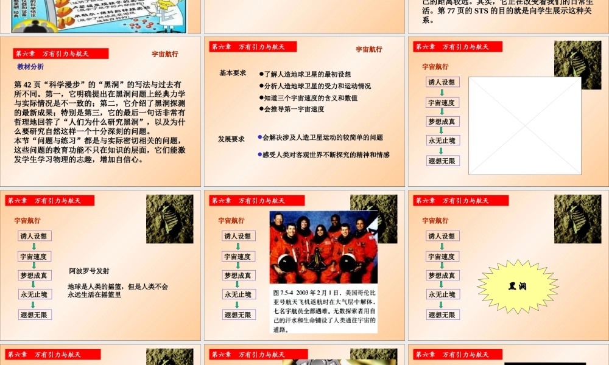The height and width of the screenshot is (365, 609).
Task: Click 宇宙速度 box on the astronaut photo slide
Action: point(238,256)
